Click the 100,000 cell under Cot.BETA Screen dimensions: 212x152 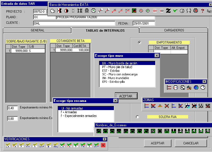(81, 50)
